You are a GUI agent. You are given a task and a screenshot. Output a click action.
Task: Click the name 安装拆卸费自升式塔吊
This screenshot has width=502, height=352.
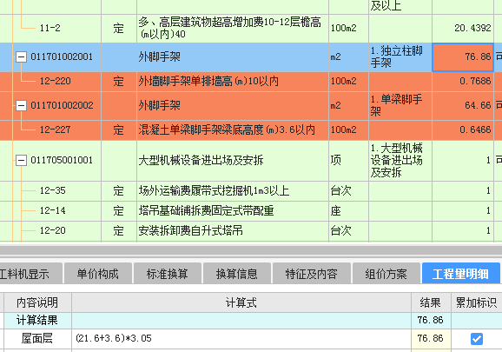(x=190, y=230)
